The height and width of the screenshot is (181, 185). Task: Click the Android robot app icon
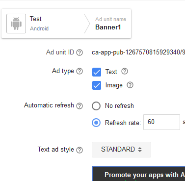16,24
